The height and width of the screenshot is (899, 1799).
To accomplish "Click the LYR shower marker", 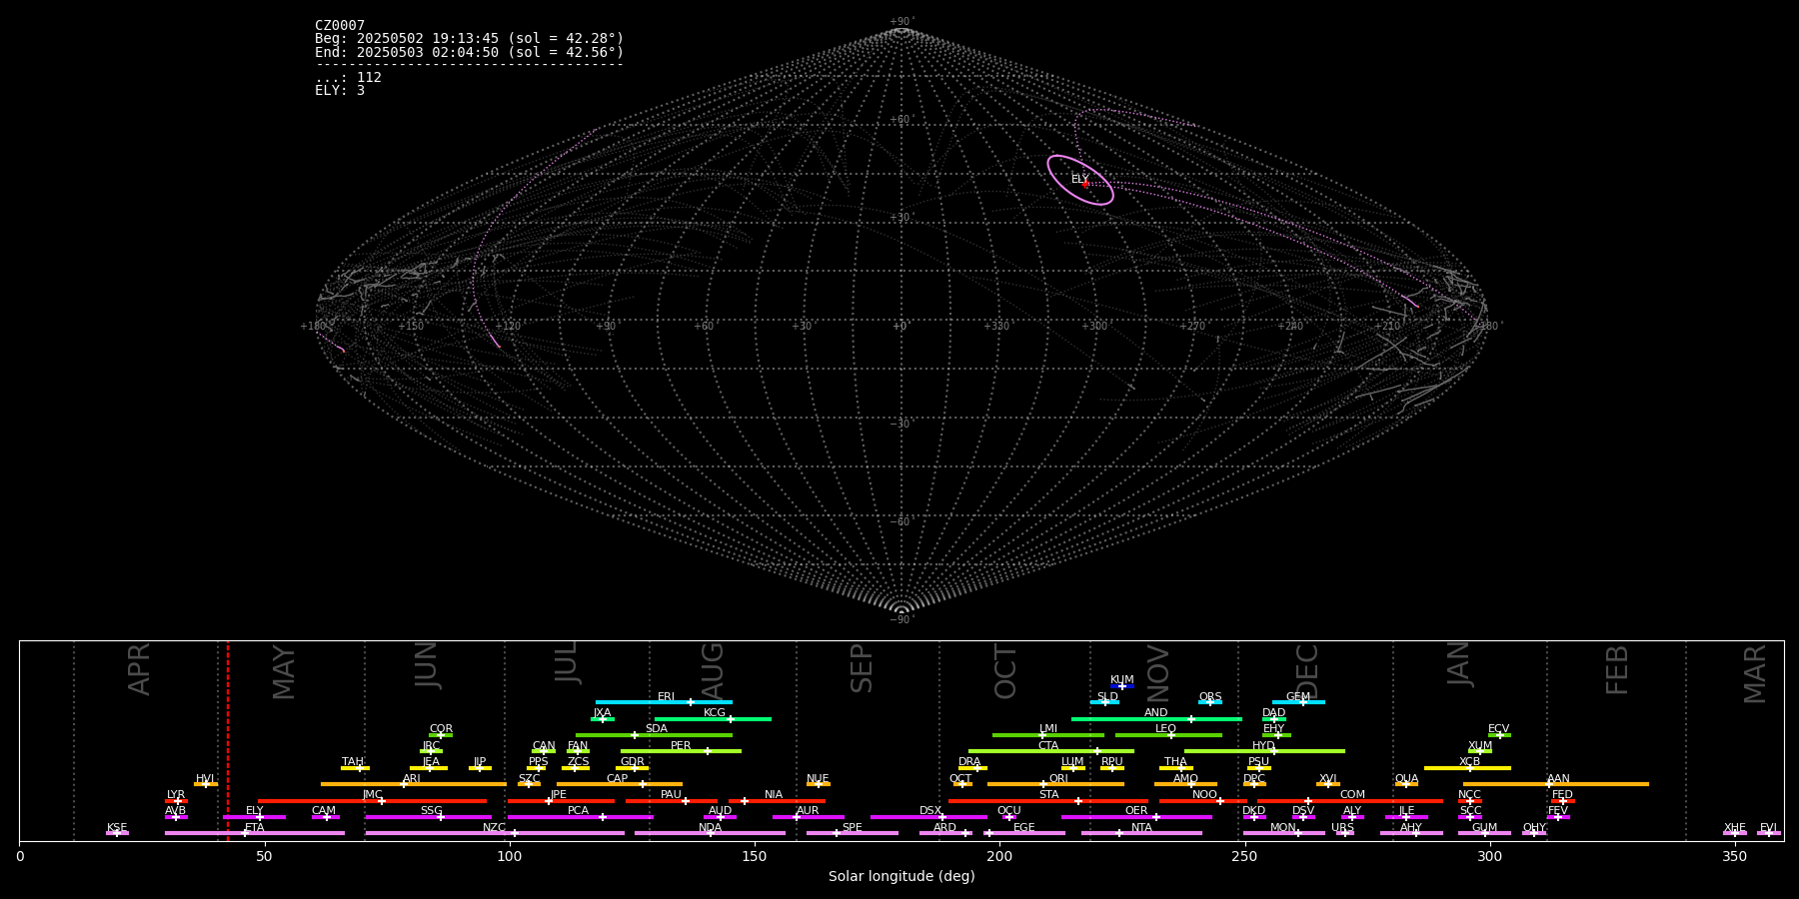I will click(x=178, y=801).
